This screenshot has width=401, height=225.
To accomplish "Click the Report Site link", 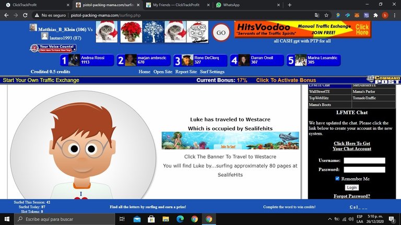I will click(186, 72).
